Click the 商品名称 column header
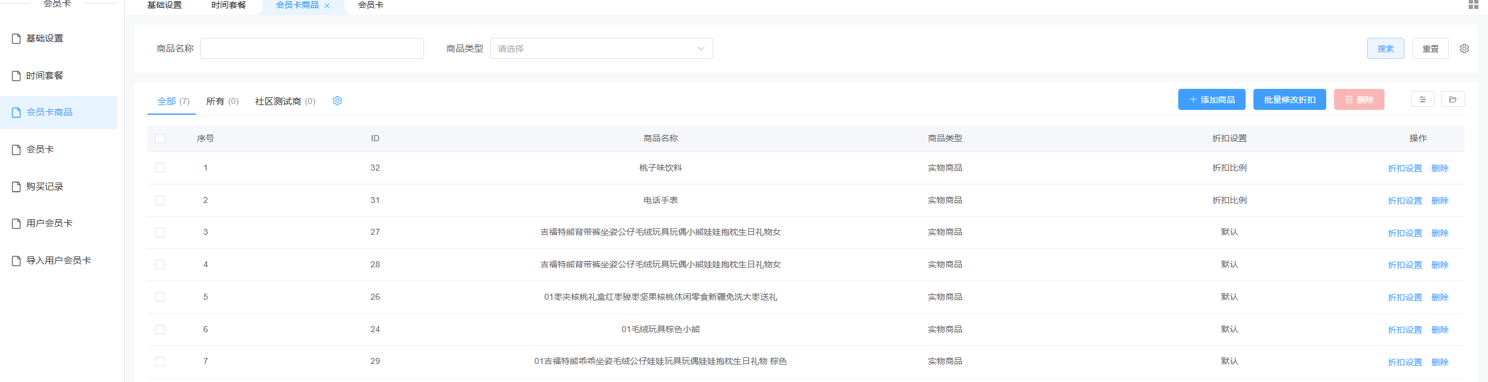Screen dimensions: 1488x382 tap(660, 138)
